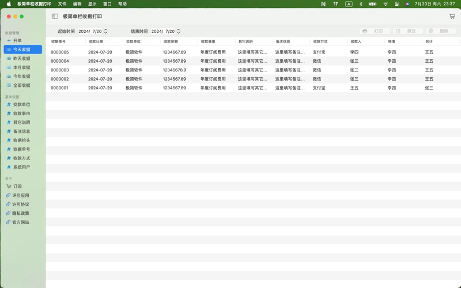Click the Wi-Fi icon in the menu bar

[386, 4]
